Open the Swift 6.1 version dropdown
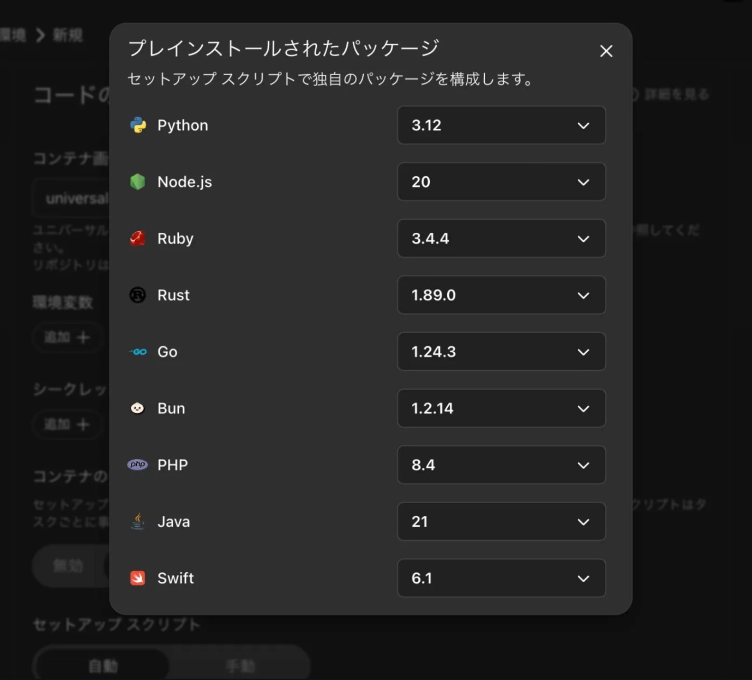The height and width of the screenshot is (680, 752). (x=501, y=578)
